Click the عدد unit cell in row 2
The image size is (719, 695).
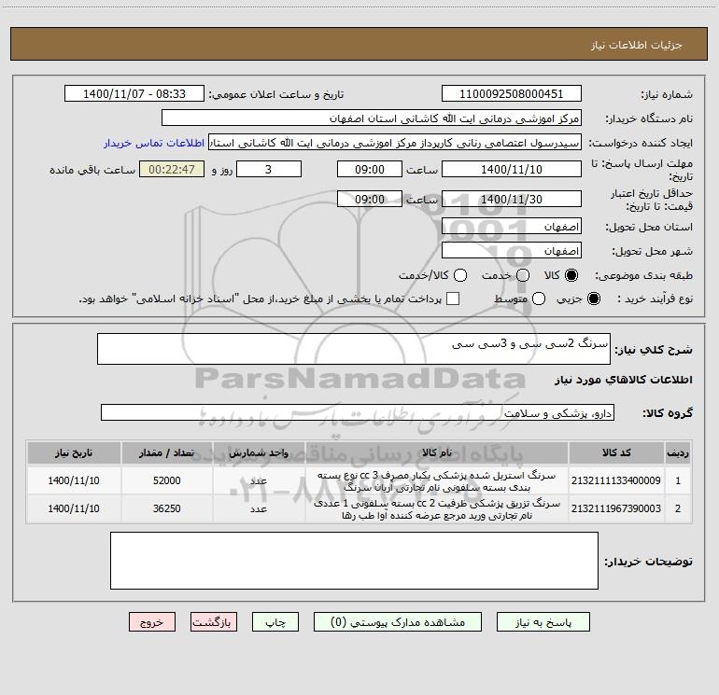259,508
